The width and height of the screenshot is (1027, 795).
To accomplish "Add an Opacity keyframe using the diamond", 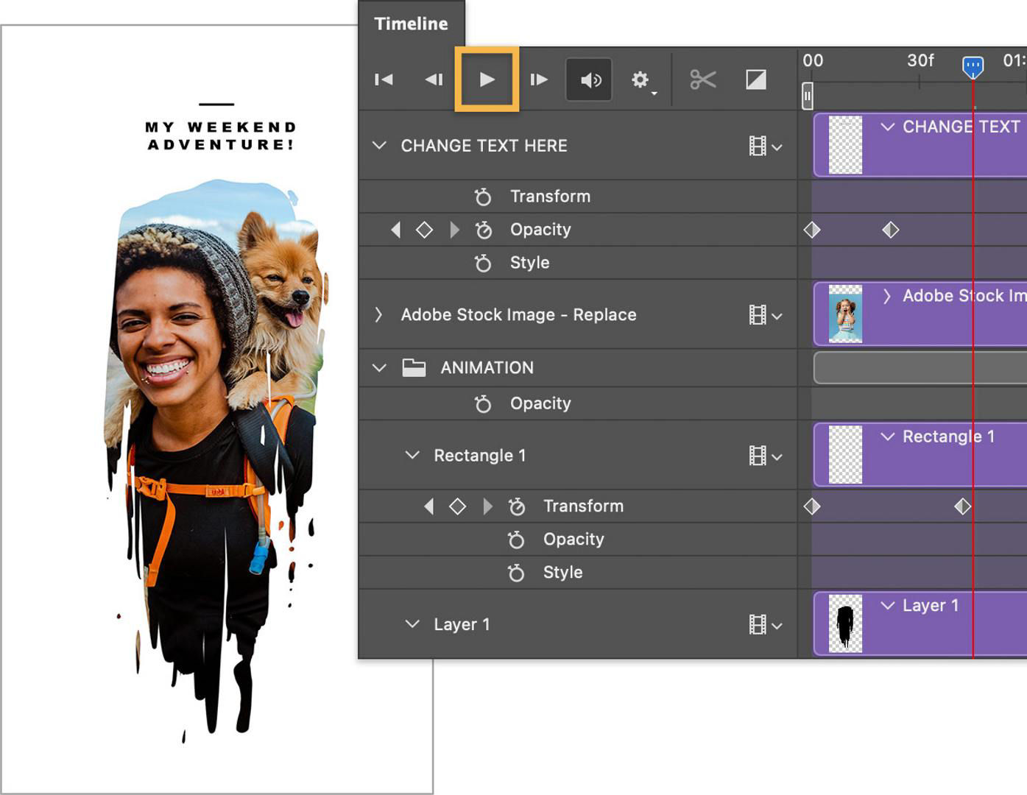I will pyautogui.click(x=426, y=229).
